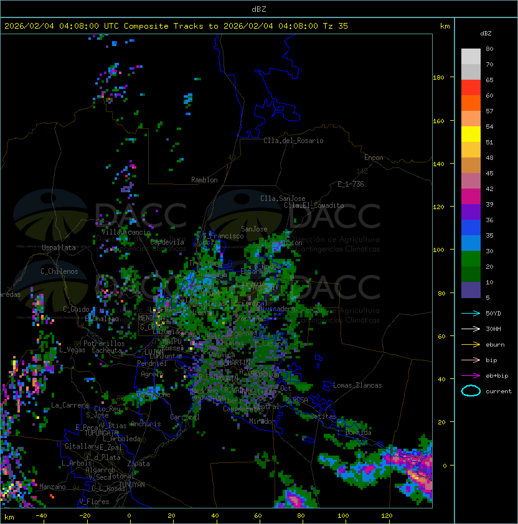Click the 'dBZ' title at top
This screenshot has height=524, width=518.
point(259,9)
